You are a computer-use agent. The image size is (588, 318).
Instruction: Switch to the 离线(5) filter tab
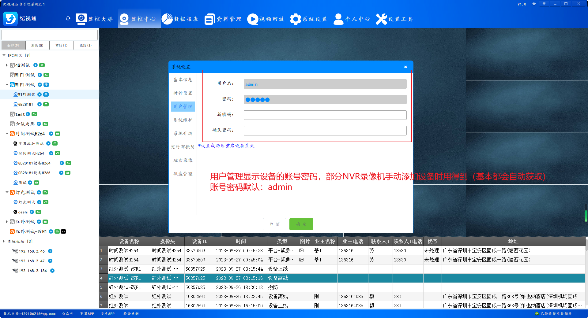click(37, 45)
